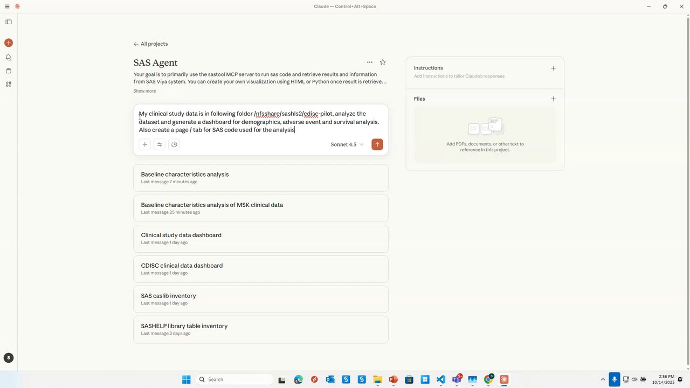Start a new chat with orange plus

click(x=9, y=43)
